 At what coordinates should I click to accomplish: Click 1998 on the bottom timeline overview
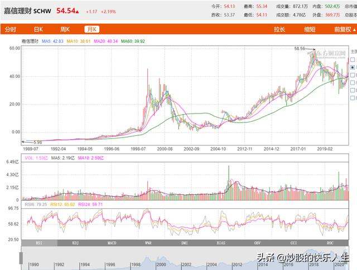click(136, 265)
